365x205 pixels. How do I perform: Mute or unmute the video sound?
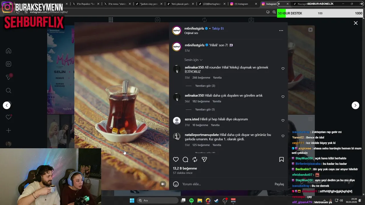(x=163, y=184)
